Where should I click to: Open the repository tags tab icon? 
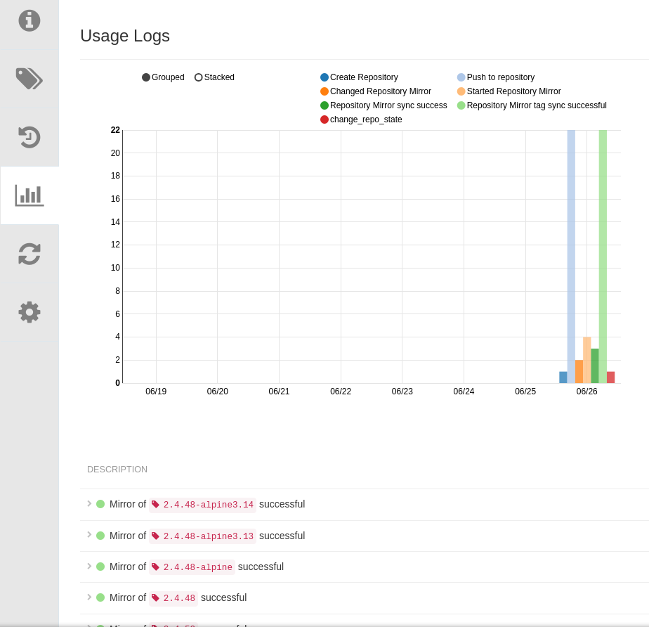(x=29, y=79)
